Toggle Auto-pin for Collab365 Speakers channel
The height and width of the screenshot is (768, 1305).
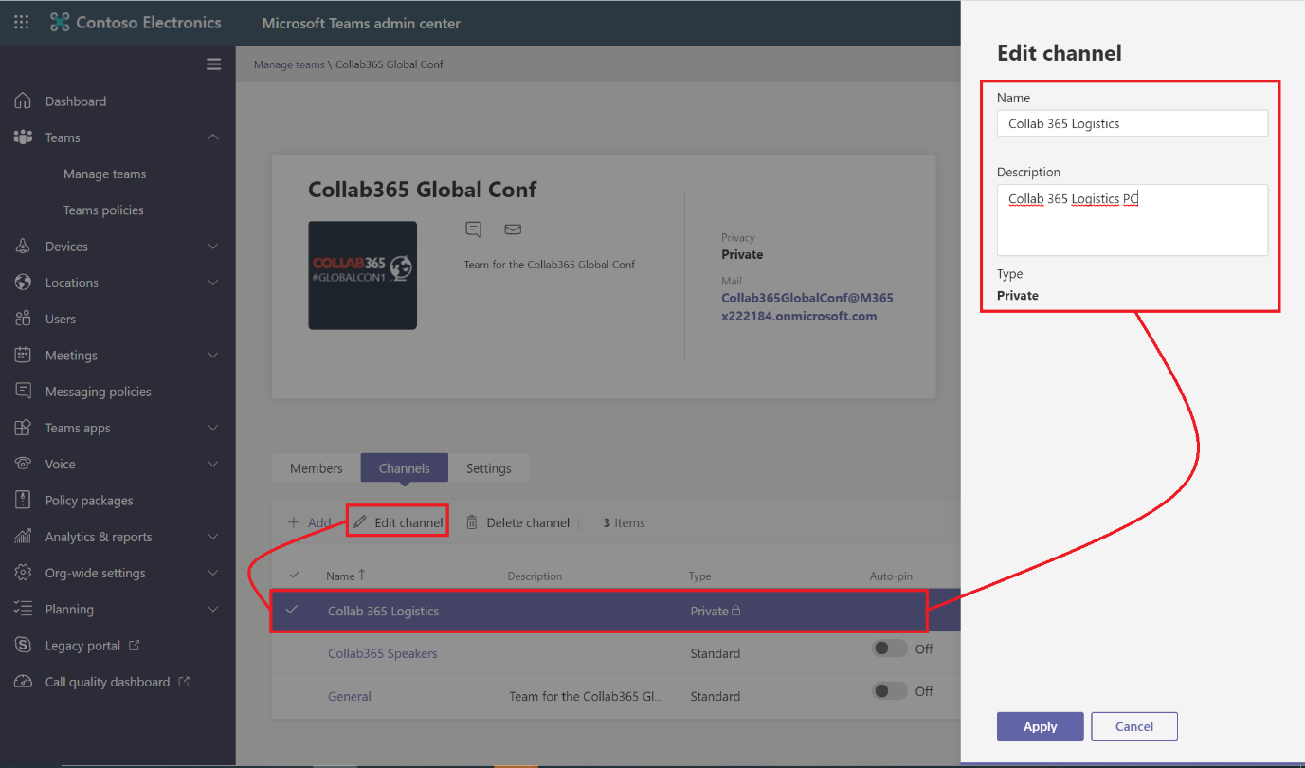pos(890,649)
